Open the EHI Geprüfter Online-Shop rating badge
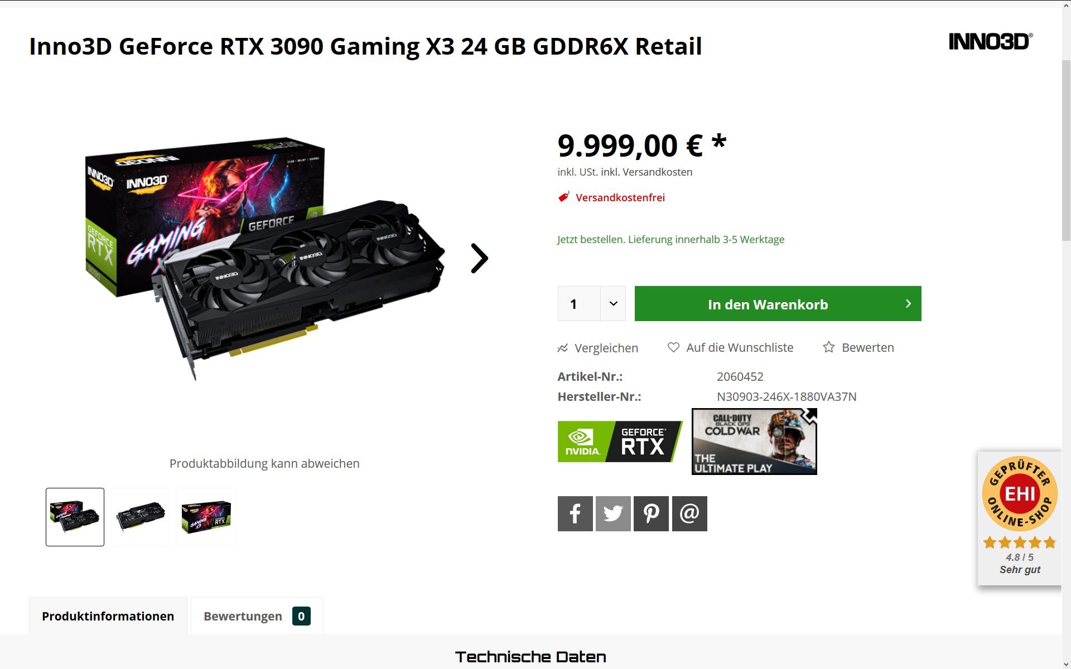The width and height of the screenshot is (1071, 669). (1020, 518)
